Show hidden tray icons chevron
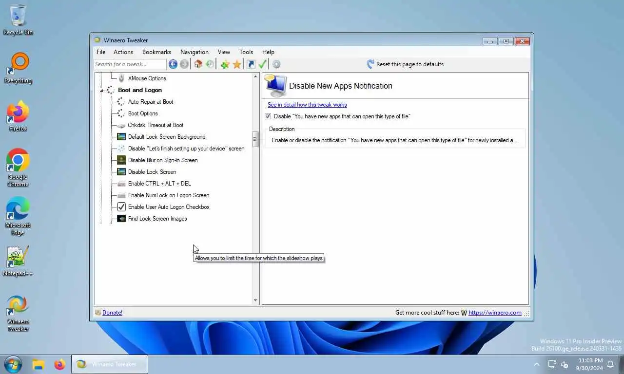624x374 pixels. click(x=537, y=364)
